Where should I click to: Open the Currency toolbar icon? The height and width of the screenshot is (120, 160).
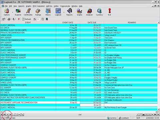(x=99, y=12)
